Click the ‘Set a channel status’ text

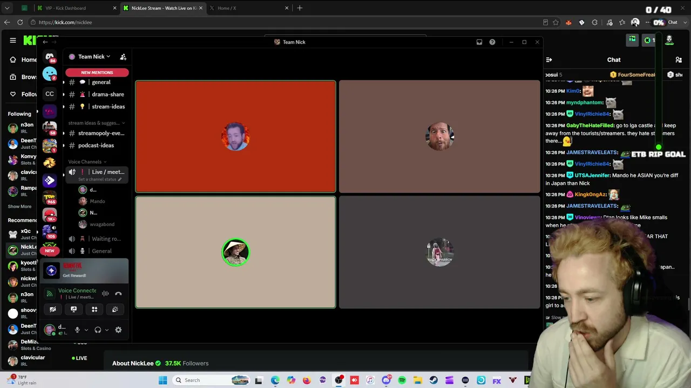(x=100, y=179)
